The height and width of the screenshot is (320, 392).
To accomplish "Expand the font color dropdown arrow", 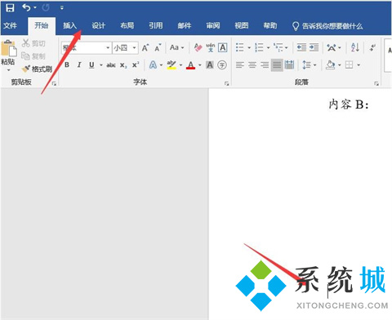I will coord(200,65).
